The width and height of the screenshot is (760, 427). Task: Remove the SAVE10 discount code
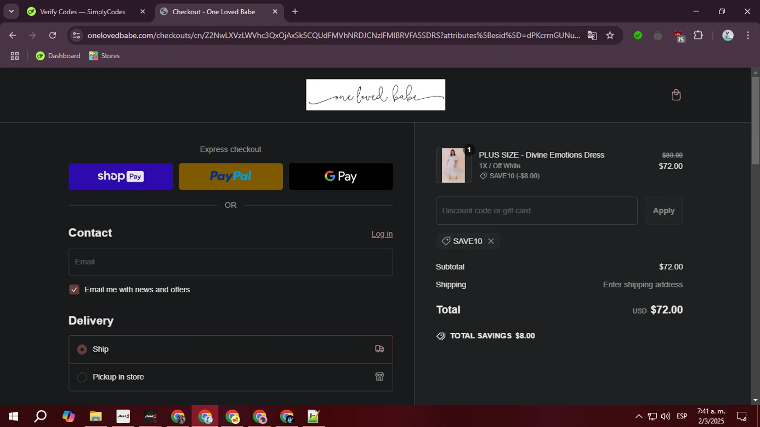[x=491, y=241]
